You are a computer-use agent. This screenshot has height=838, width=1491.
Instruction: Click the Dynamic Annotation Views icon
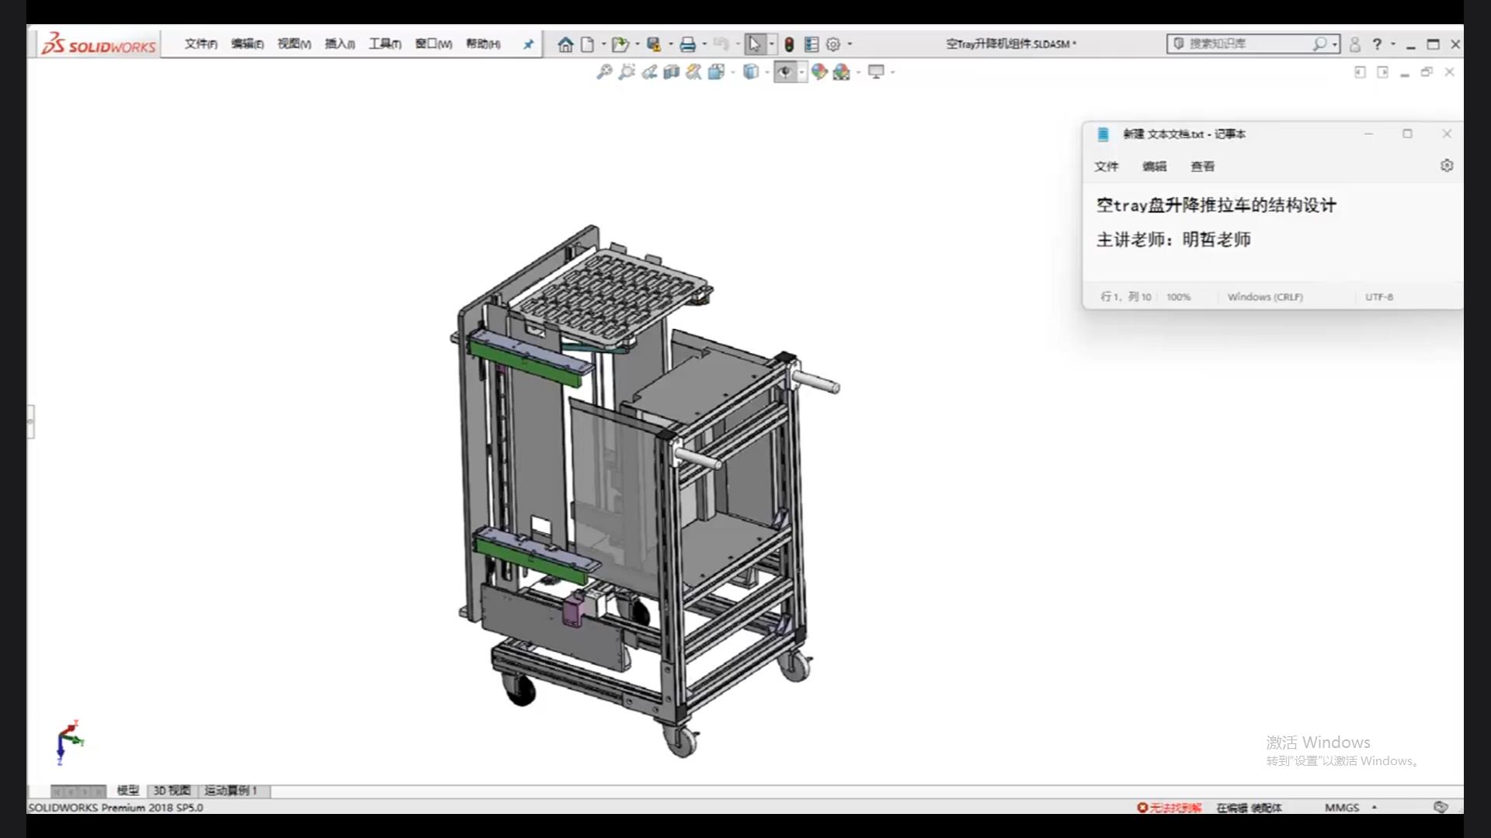(693, 72)
